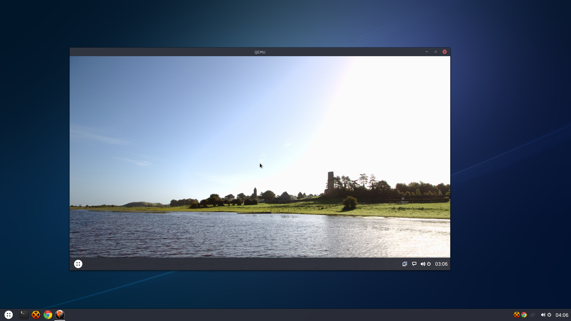Click the orange hexagon icon in the system tray
Viewport: 571px width, 321px height.
(517, 315)
